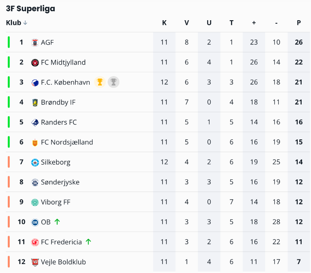This screenshot has width=311, height=273.
Task: Click the V wins column header
Action: pos(187,23)
